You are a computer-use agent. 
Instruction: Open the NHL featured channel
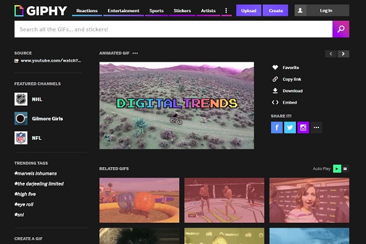(x=37, y=99)
